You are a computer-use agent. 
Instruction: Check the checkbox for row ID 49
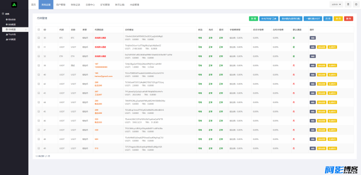39,148
